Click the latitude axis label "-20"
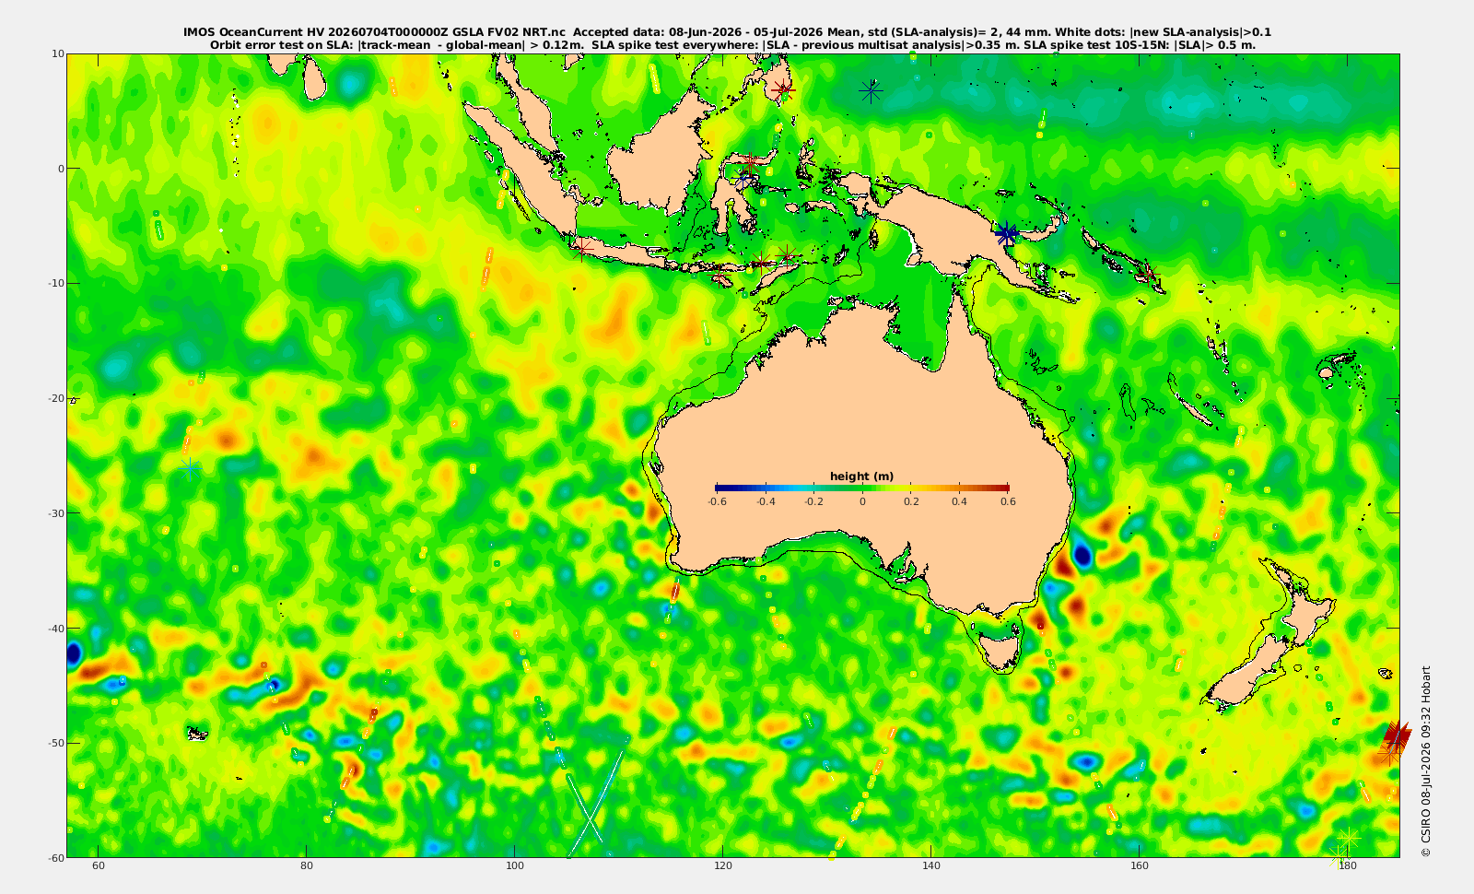1474x894 pixels. tap(56, 398)
